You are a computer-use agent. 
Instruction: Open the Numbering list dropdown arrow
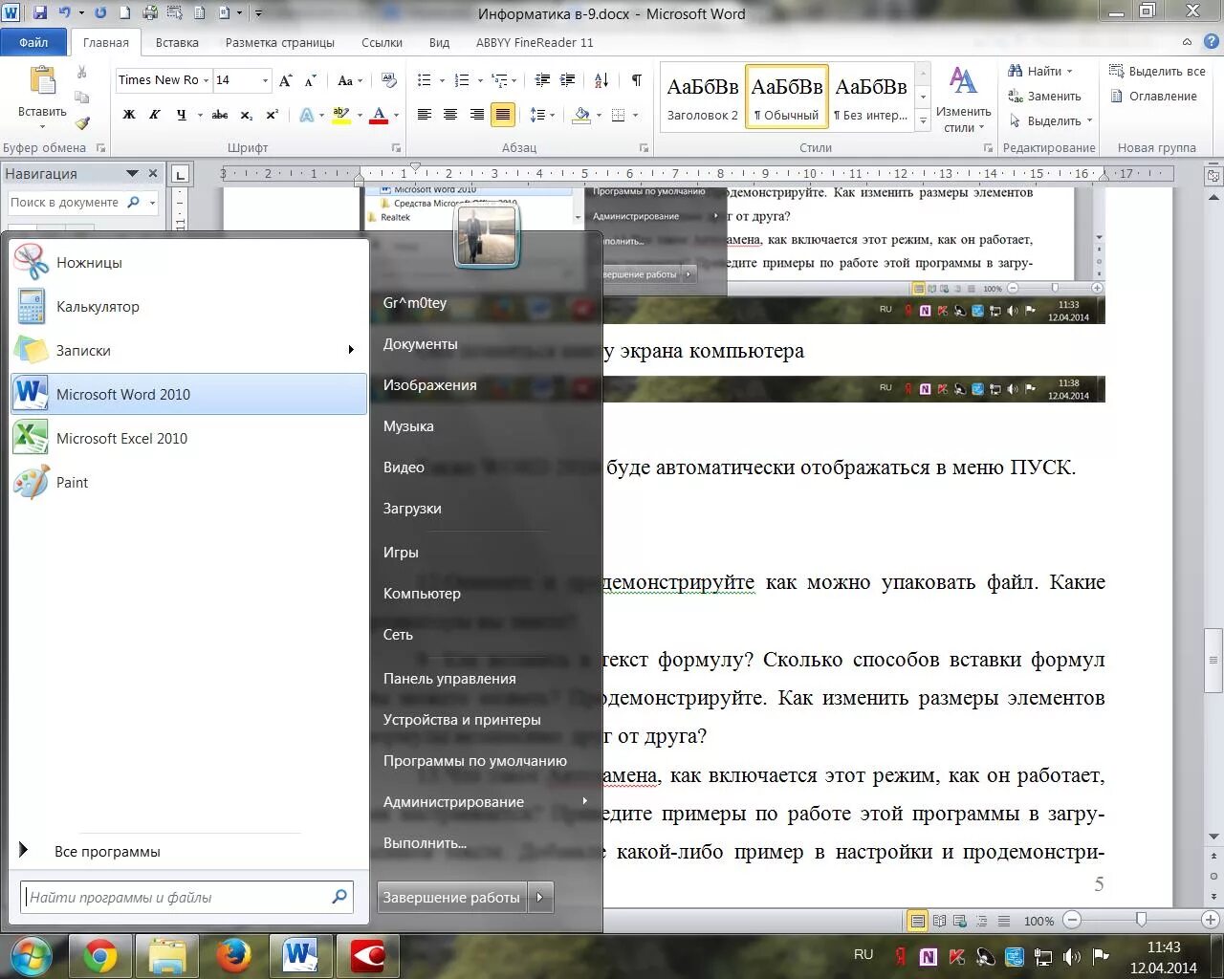point(478,80)
